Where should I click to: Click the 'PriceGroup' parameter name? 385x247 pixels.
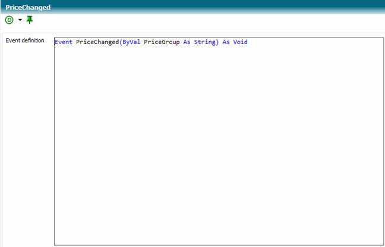[162, 42]
